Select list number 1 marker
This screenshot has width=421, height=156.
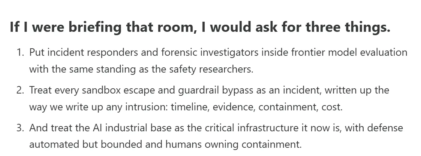point(20,52)
